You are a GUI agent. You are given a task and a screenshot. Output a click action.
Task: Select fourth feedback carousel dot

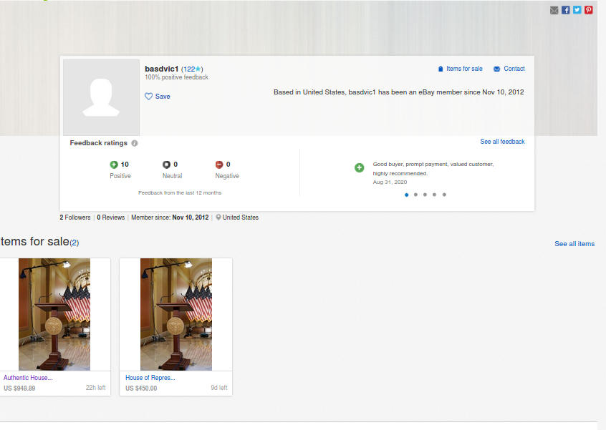coord(434,195)
